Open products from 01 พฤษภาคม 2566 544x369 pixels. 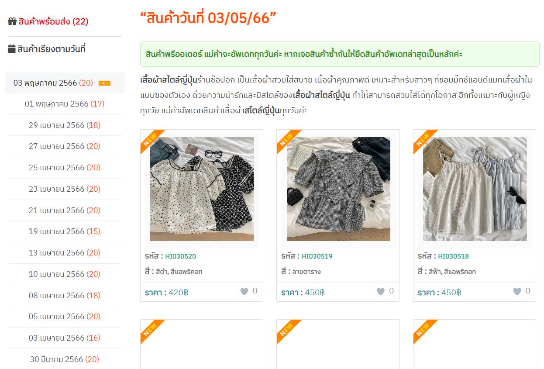pos(65,104)
